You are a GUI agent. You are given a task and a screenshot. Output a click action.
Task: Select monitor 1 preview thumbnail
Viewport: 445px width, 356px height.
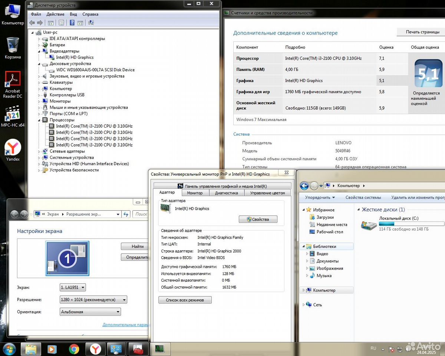click(x=67, y=258)
